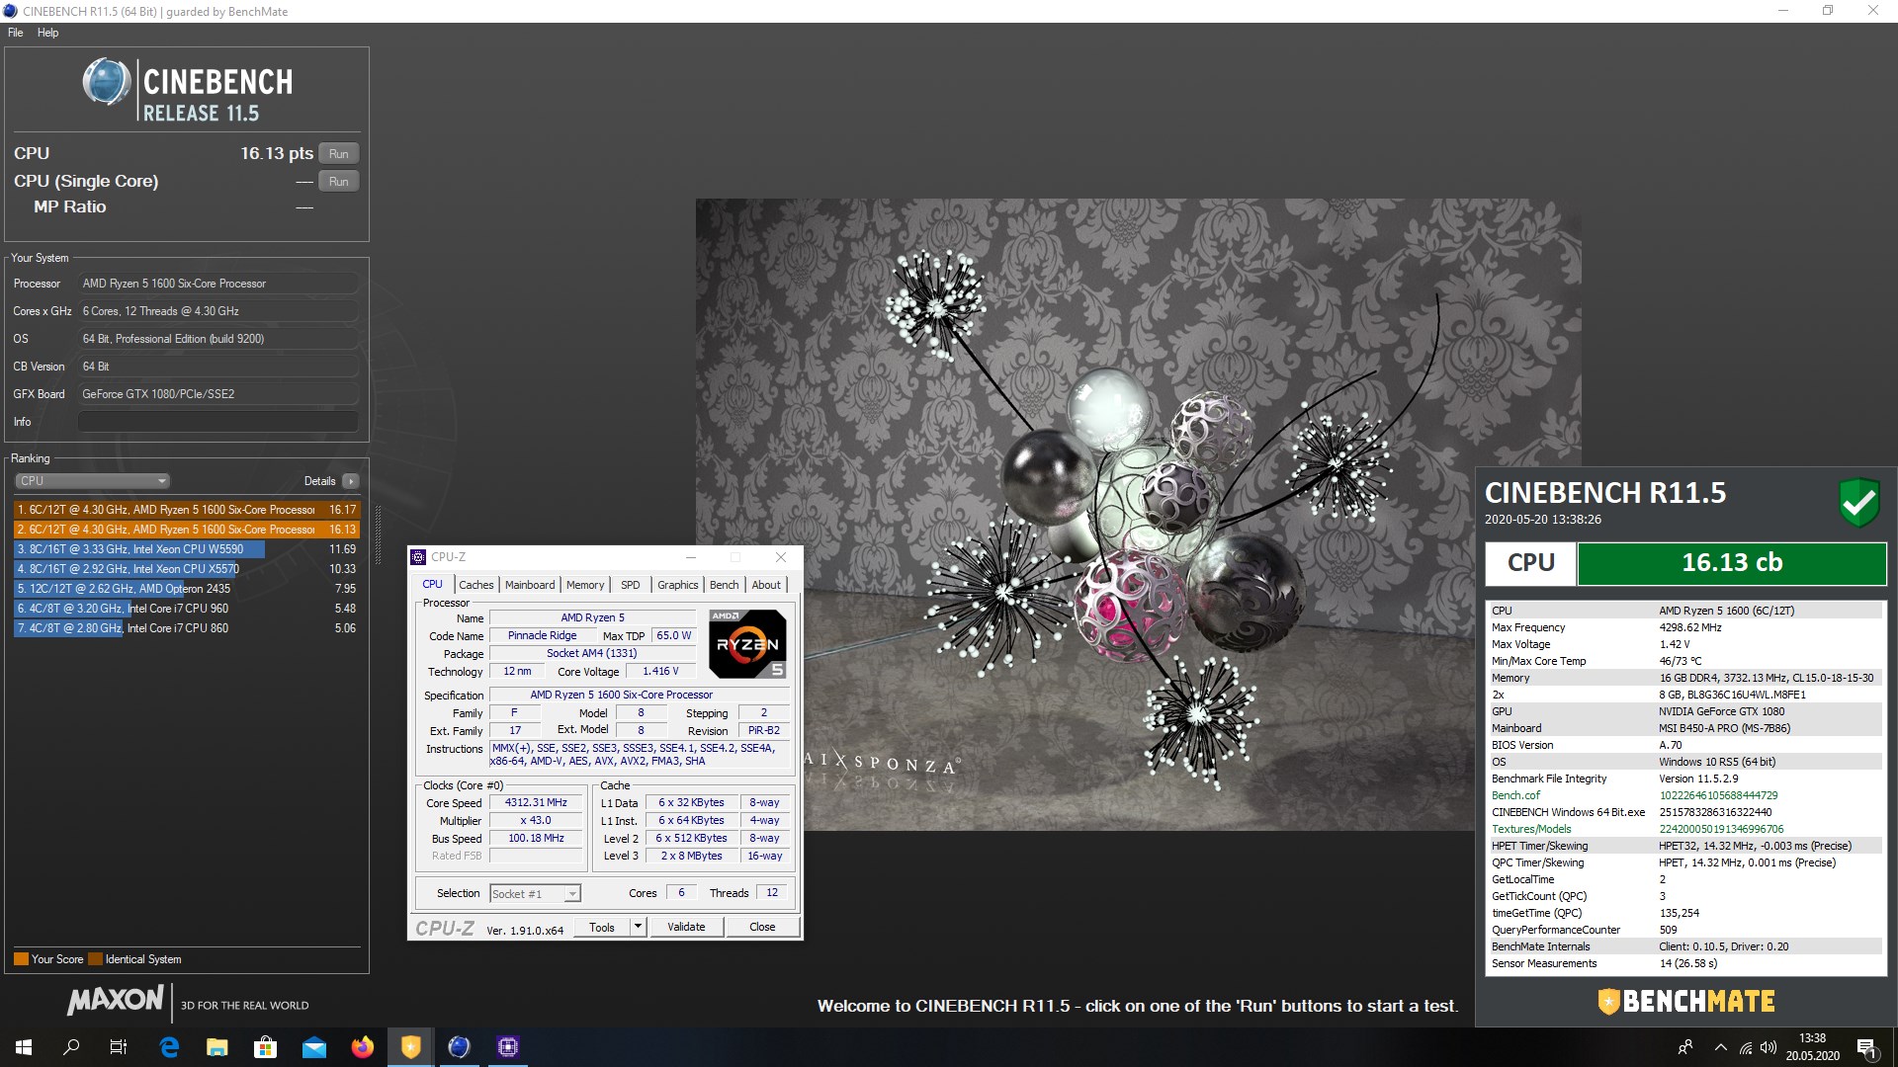
Task: Open network status tray icon
Action: coord(1746,1047)
